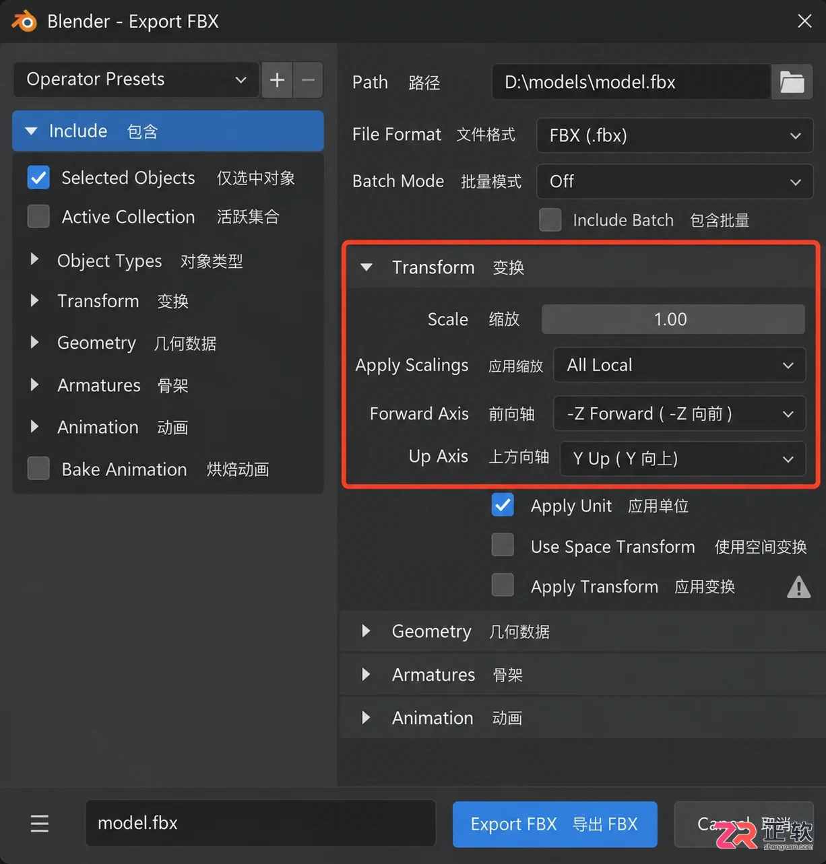The width and height of the screenshot is (826, 864).
Task: Open the Apply Scalings All Local dropdown
Action: coord(679,365)
